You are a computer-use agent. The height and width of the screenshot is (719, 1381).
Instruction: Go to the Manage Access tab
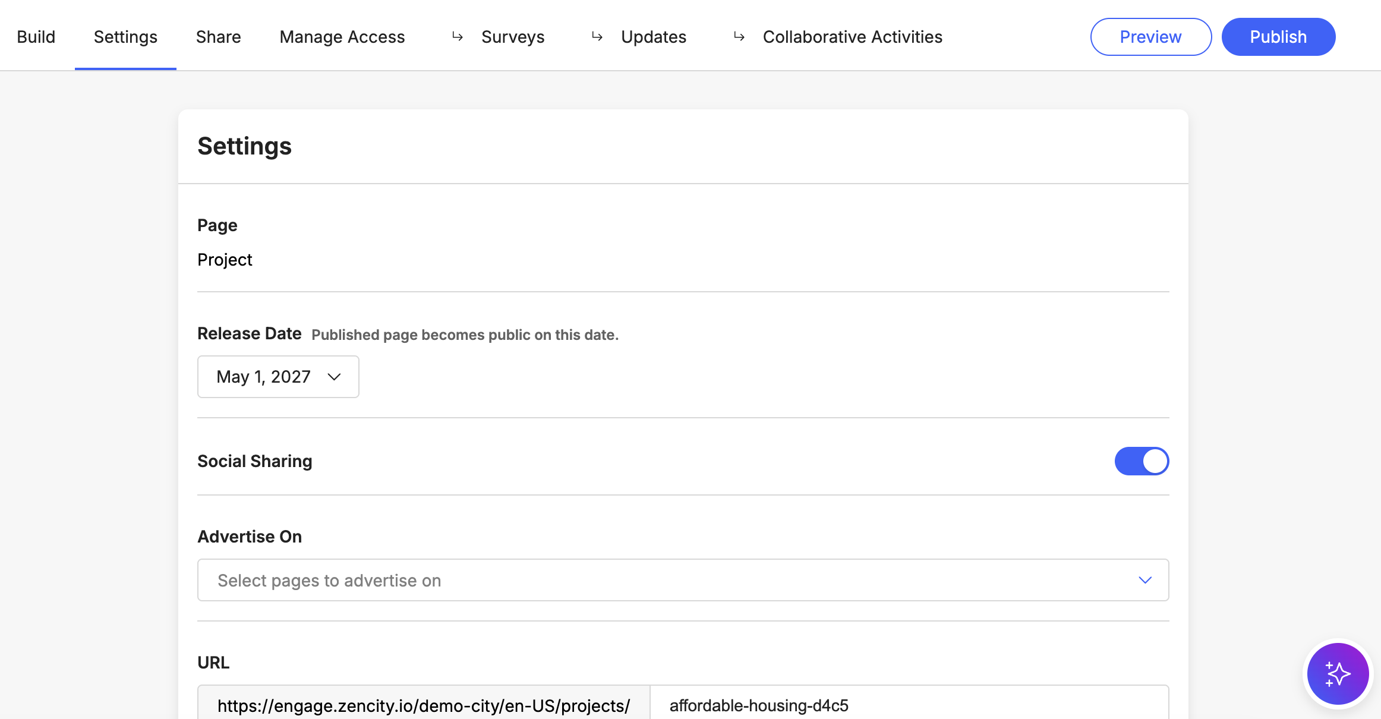click(x=342, y=37)
